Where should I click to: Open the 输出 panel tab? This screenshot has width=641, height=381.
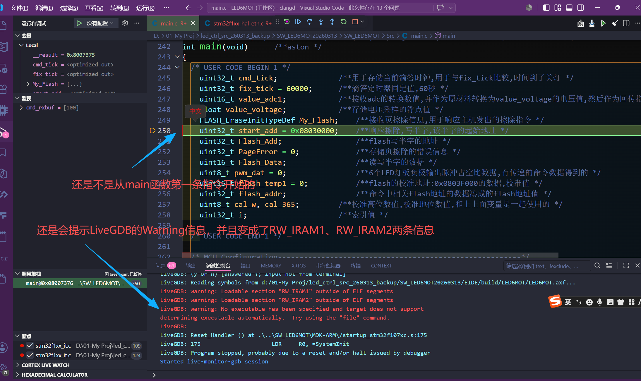191,266
